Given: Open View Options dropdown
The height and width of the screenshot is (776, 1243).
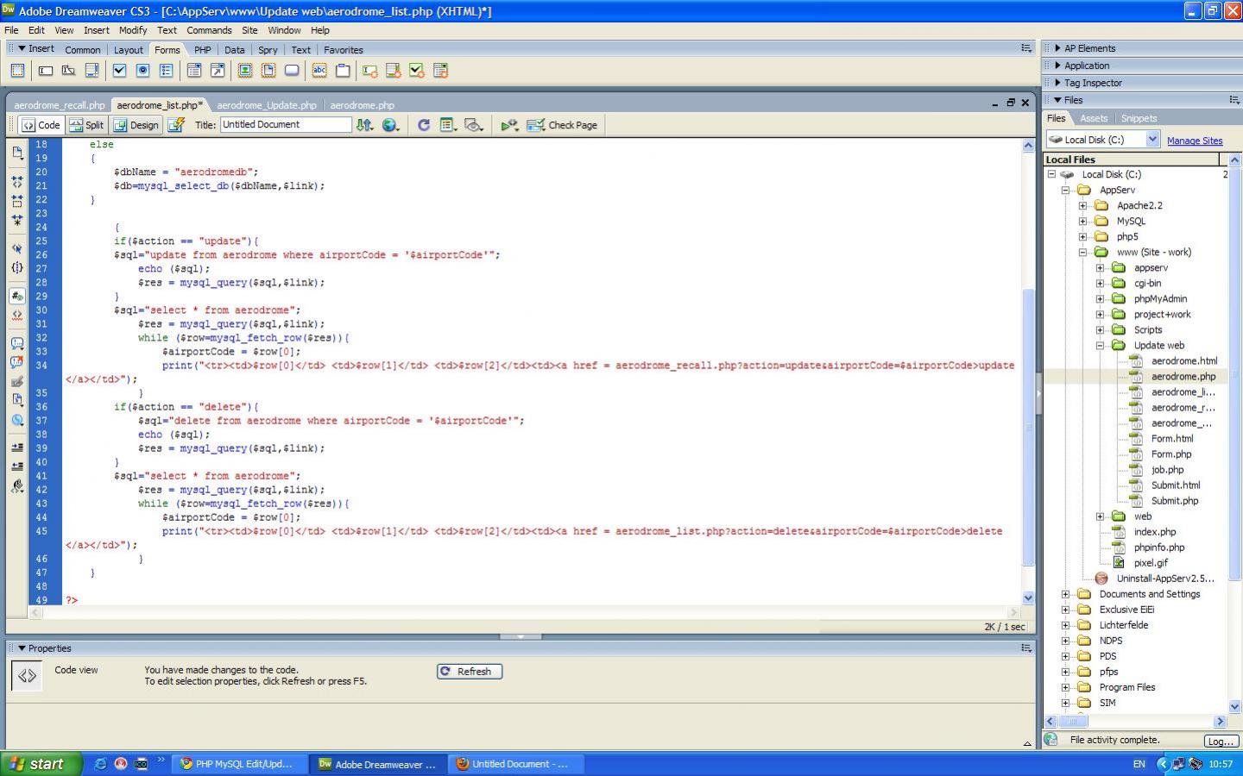Looking at the screenshot, I should coord(449,125).
